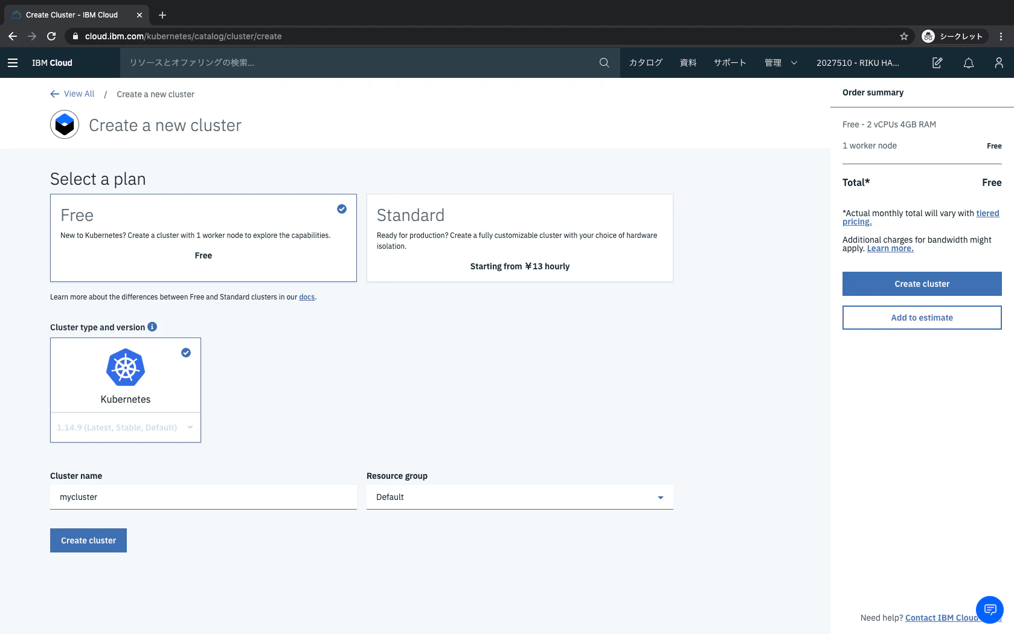
Task: Click the Total* label in Order summary
Action: point(856,182)
